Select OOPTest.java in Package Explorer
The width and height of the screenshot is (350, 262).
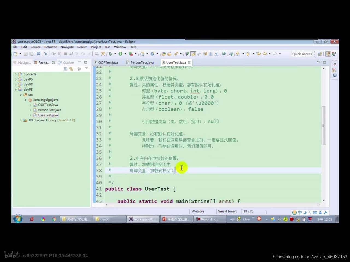[x=48, y=105]
